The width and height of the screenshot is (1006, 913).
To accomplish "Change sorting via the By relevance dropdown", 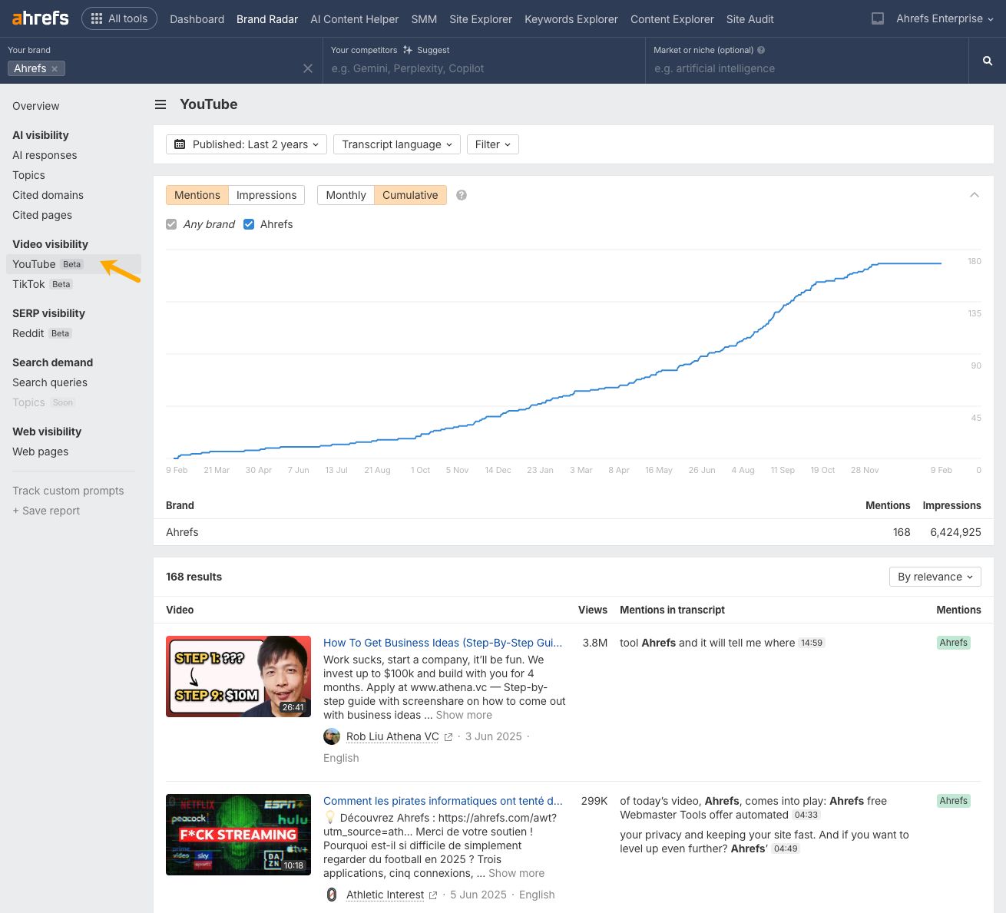I will click(935, 577).
